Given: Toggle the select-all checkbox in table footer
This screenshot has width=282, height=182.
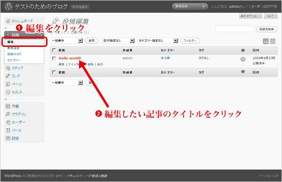Looking at the screenshot, I should click(x=54, y=72).
